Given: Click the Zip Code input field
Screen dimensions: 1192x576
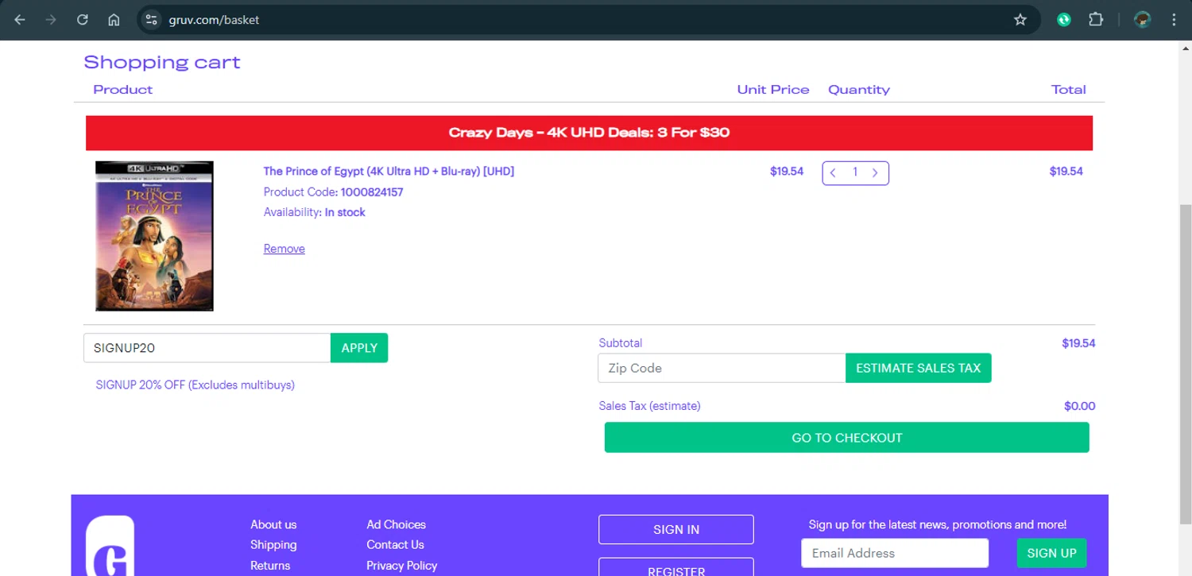Looking at the screenshot, I should tap(722, 368).
